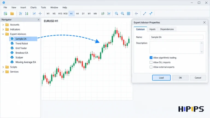Click the Sample EA robot icon

pyautogui.click(x=12, y=39)
